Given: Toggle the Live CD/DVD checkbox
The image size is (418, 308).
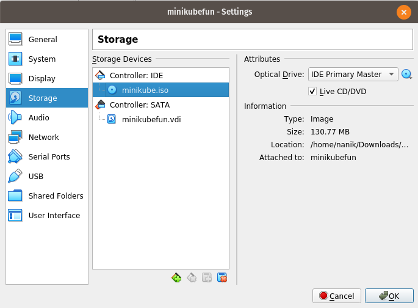Looking at the screenshot, I should 313,91.
